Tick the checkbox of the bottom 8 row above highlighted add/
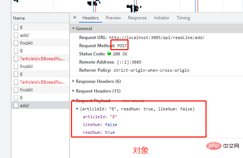Screen dimensions: 243x158 tap(16, 98)
